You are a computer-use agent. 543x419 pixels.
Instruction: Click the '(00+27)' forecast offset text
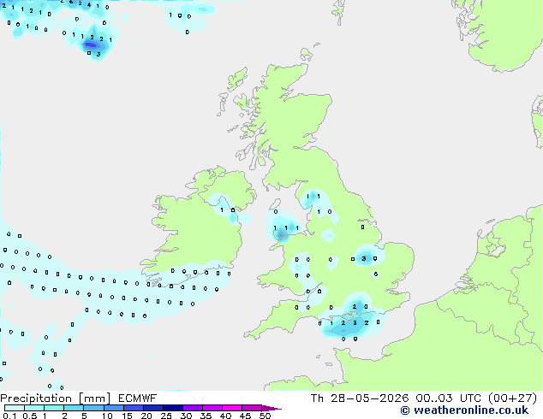[x=512, y=398]
